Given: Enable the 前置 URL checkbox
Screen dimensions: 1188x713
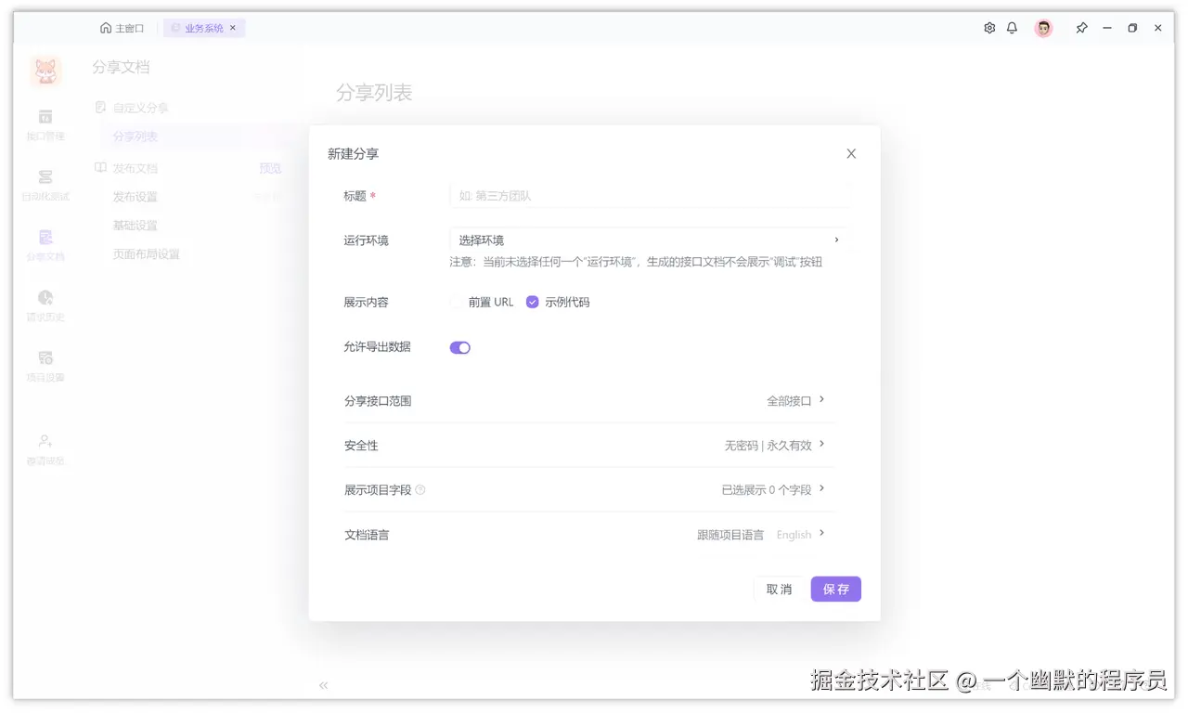Looking at the screenshot, I should 456,301.
